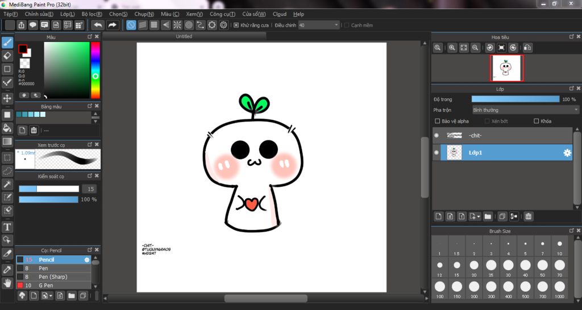The image size is (582, 310).
Task: Float the Brush Size panel
Action: click(x=572, y=231)
